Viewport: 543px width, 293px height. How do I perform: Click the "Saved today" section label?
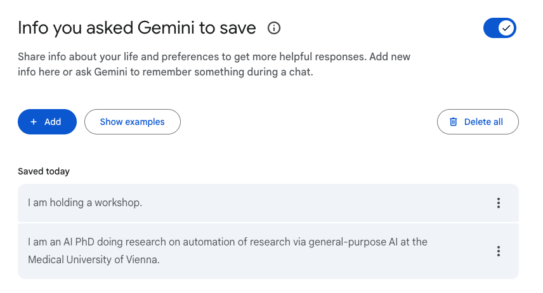pos(44,171)
